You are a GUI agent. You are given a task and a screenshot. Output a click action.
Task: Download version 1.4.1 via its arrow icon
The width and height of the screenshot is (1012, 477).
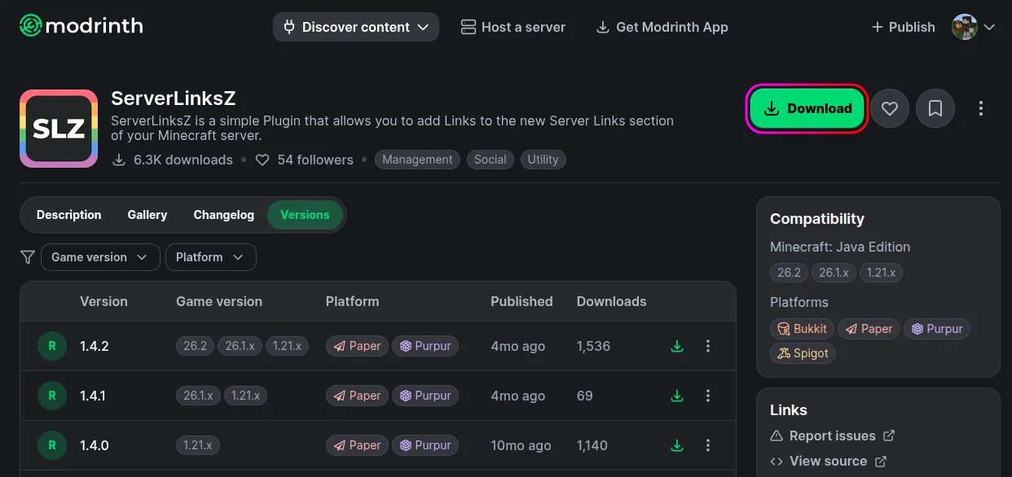click(x=676, y=396)
